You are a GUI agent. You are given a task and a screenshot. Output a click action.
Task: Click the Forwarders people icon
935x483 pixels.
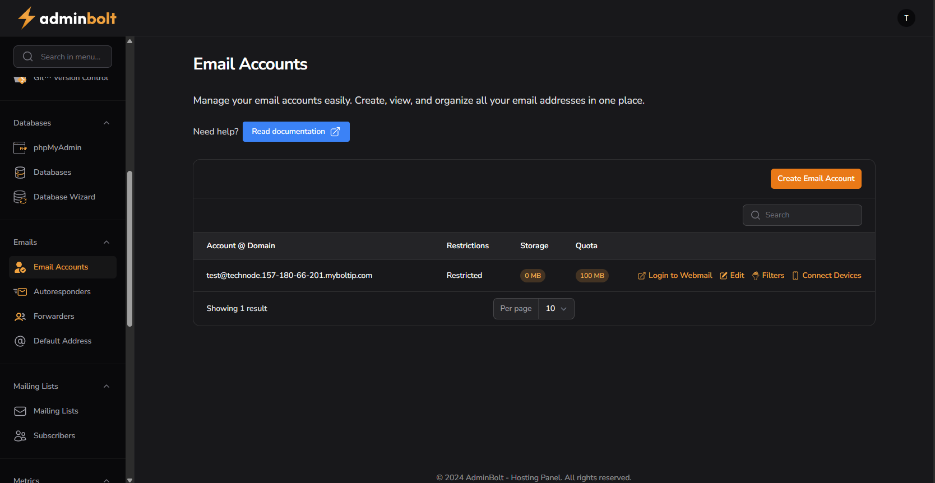[20, 317]
